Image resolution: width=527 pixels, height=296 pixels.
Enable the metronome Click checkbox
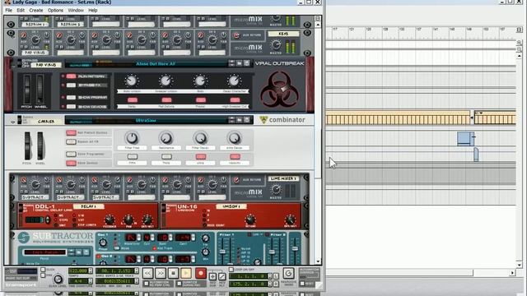pos(43,270)
